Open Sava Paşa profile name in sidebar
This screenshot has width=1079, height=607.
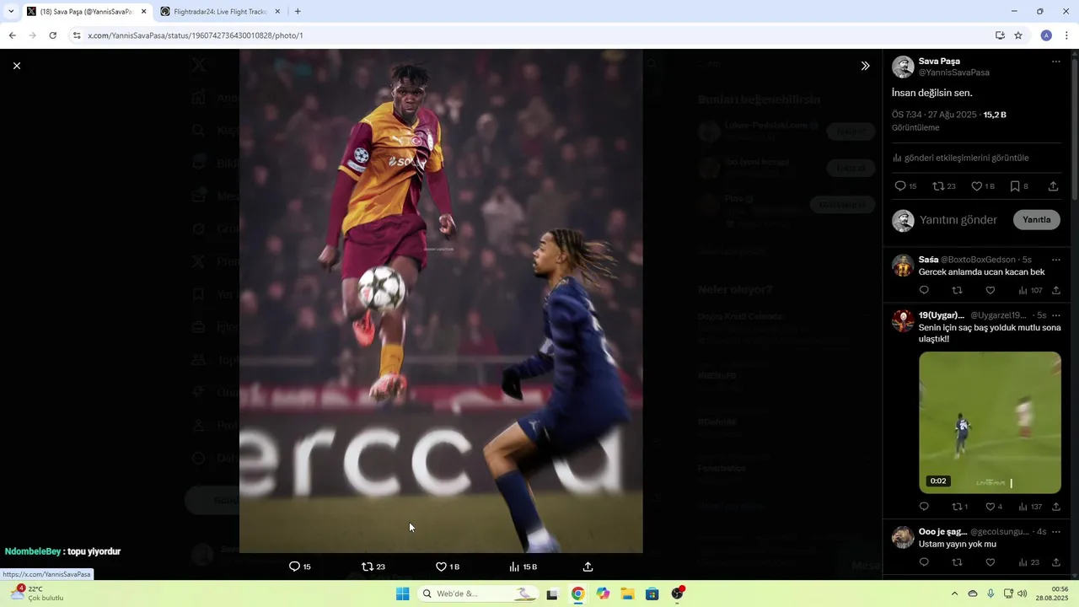[939, 62]
